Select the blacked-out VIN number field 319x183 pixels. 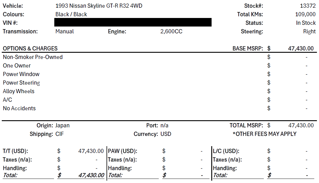(x=133, y=22)
